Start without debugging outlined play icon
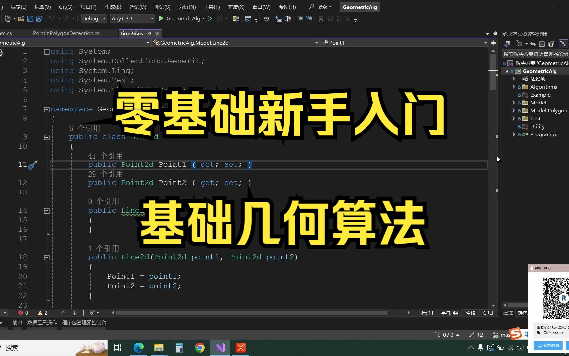 (210, 19)
